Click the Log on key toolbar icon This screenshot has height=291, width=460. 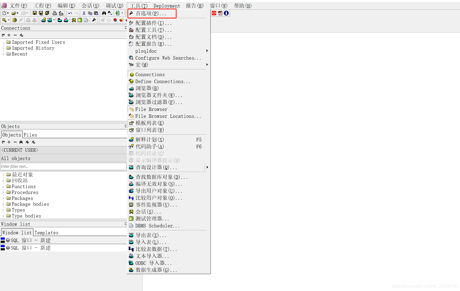tap(5, 20)
